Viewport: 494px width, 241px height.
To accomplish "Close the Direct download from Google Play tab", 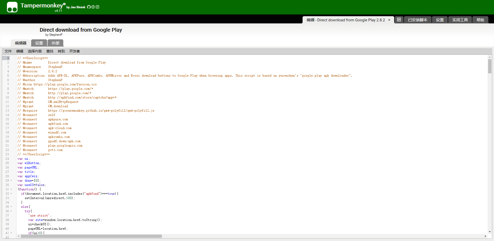I will point(389,20).
